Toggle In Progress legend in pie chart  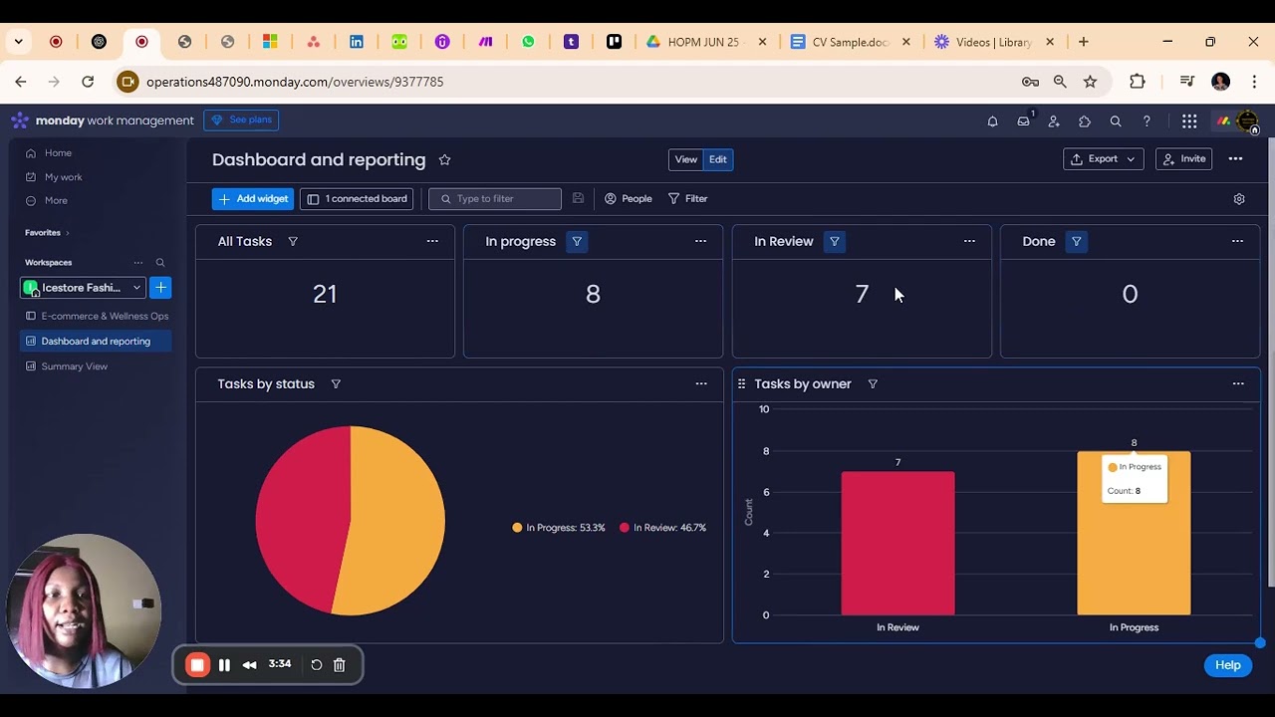click(x=559, y=528)
